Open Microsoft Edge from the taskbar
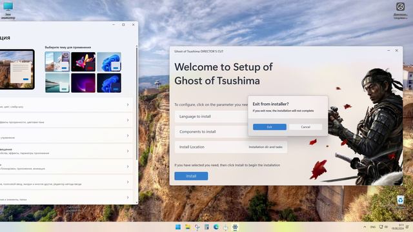The image size is (413, 232). 216,227
